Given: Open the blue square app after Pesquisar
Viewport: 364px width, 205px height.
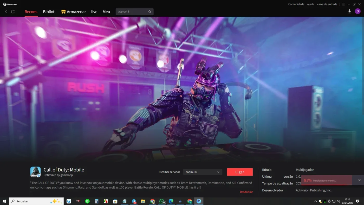Looking at the screenshot, I should tap(69, 201).
